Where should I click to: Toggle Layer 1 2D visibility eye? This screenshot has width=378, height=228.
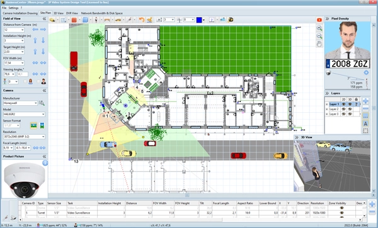point(343,104)
